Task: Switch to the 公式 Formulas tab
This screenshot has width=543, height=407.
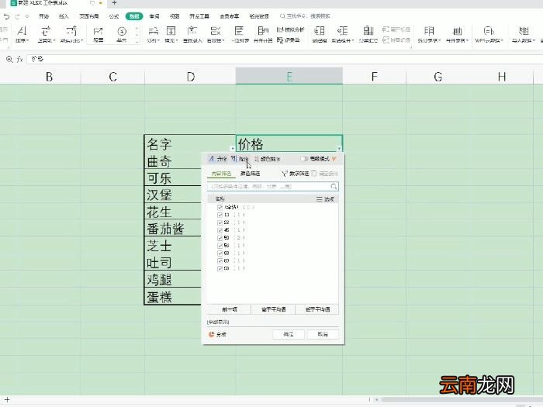Action: point(114,16)
